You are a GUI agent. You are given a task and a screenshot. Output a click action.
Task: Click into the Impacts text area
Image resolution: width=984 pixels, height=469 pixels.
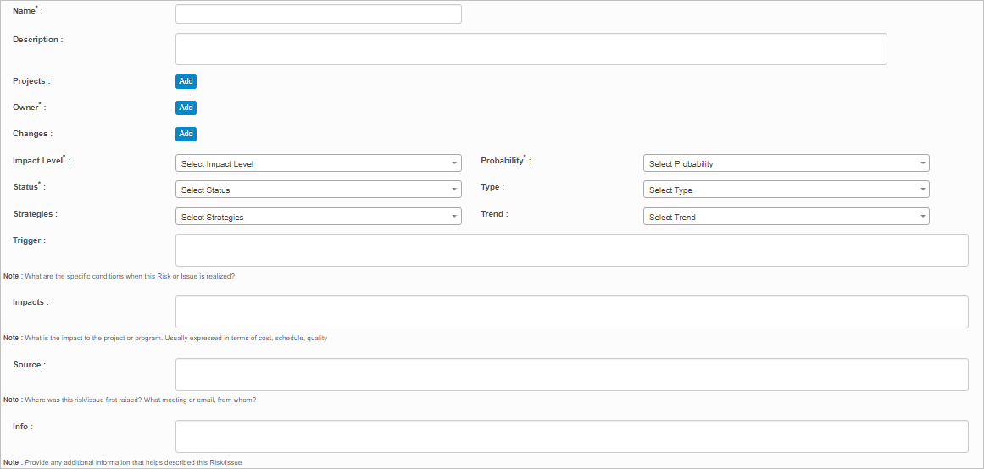571,312
